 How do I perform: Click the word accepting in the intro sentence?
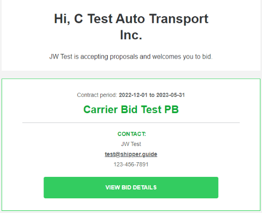click(94, 57)
